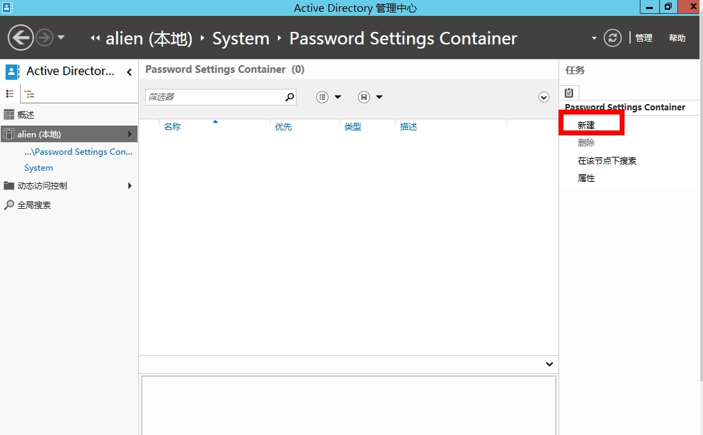703x435 pixels.
Task: Click the magnifier icon in filter box
Action: point(290,97)
